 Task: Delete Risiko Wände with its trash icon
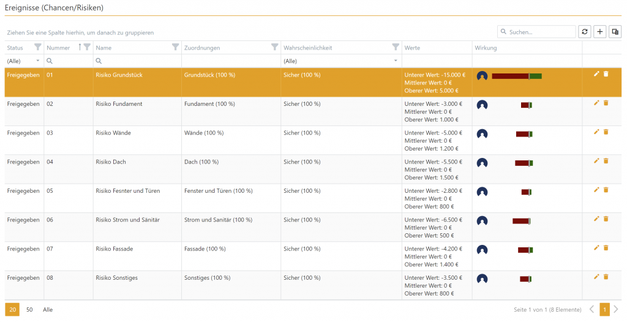606,132
